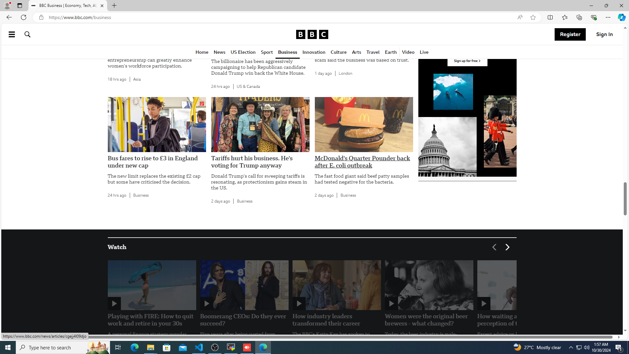Screen dimensions: 629x354
Task: Open Windows Start menu
Action: 8,347
